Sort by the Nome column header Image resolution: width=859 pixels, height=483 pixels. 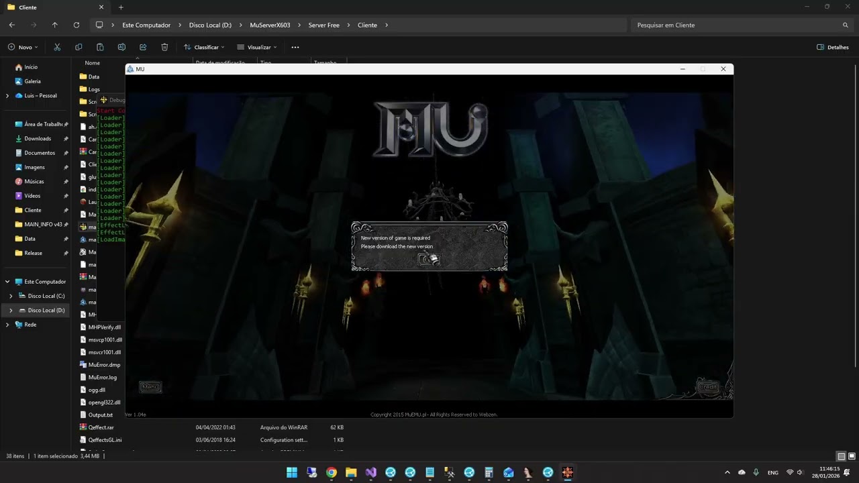pyautogui.click(x=92, y=63)
